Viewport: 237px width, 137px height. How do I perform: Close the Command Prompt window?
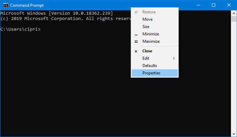(229, 5)
